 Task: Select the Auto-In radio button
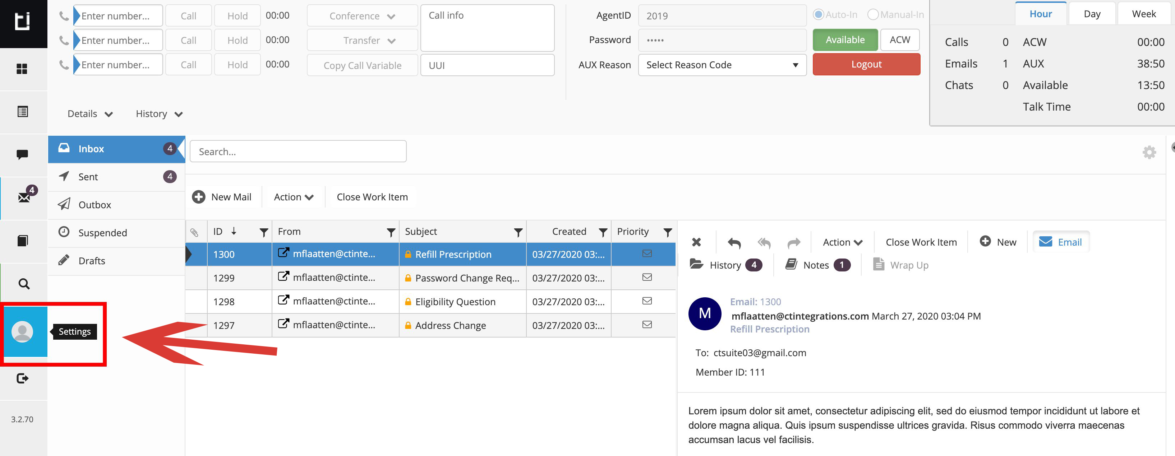click(819, 15)
